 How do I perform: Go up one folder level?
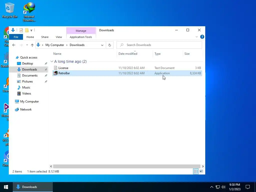tap(32, 45)
